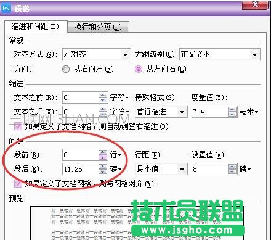Decrease the 段前 spacing value
271x240 pixels.
click(x=103, y=157)
